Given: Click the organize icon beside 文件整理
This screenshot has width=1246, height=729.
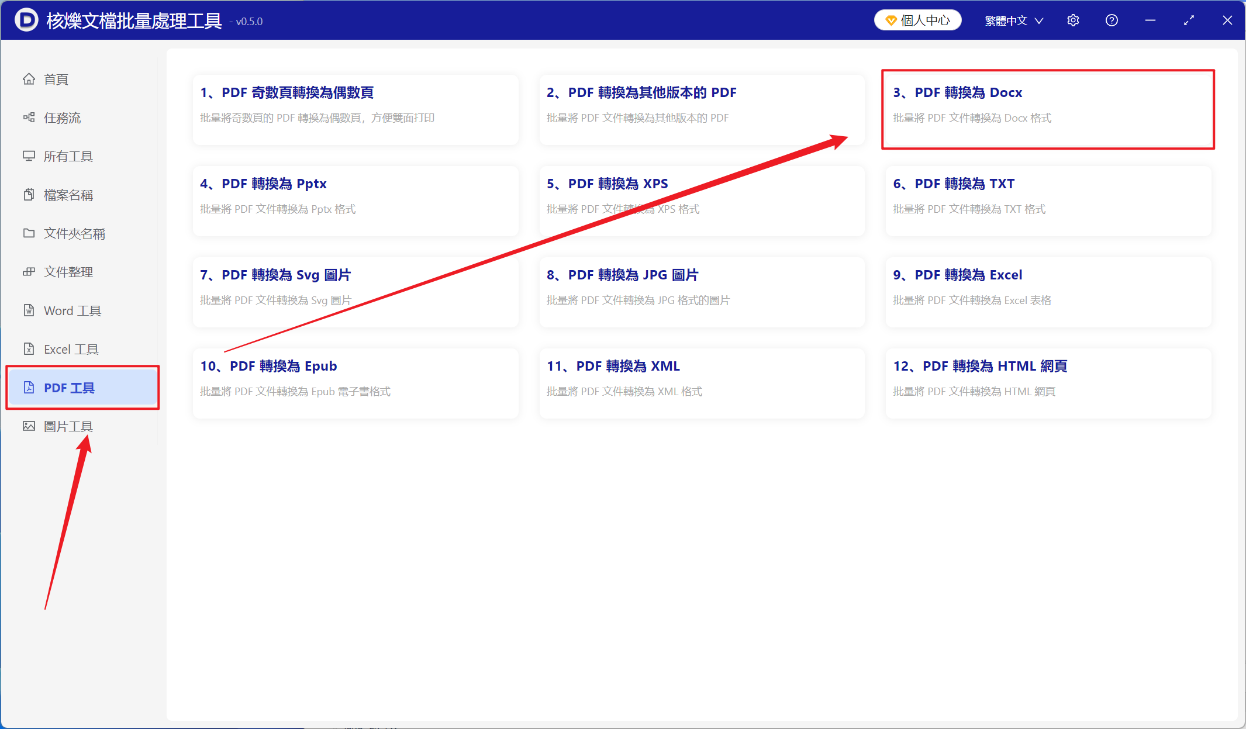Looking at the screenshot, I should click(x=29, y=272).
